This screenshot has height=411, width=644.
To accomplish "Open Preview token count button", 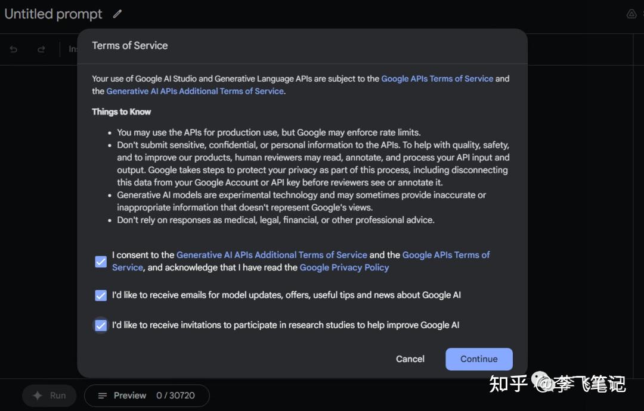I will pyautogui.click(x=147, y=396).
